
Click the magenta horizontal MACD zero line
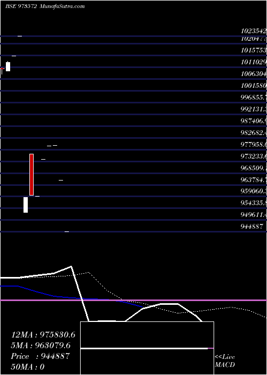pos(133,300)
